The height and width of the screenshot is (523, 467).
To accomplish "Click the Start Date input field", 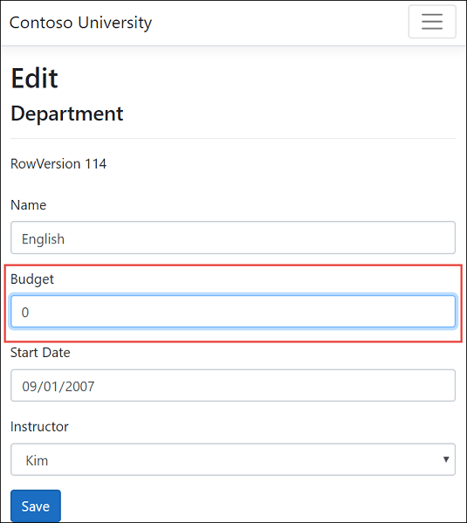I will point(233,385).
